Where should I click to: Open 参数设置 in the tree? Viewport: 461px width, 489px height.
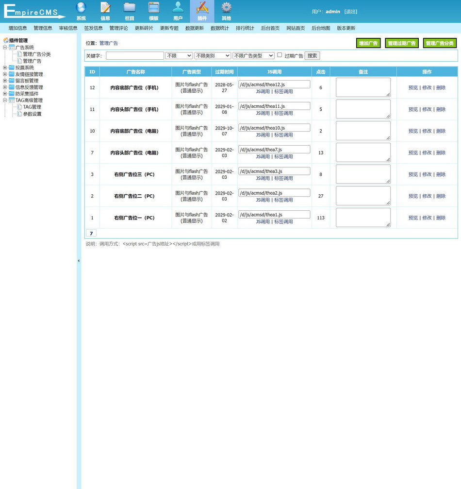pyautogui.click(x=32, y=114)
